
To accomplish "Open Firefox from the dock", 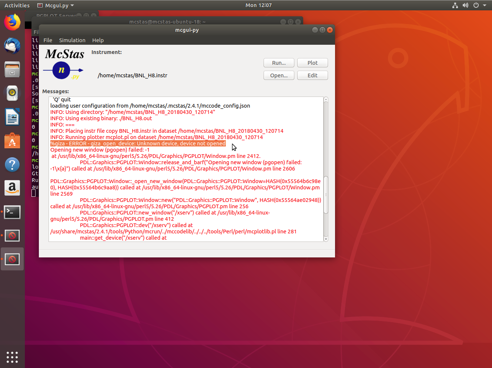I will [x=12, y=22].
